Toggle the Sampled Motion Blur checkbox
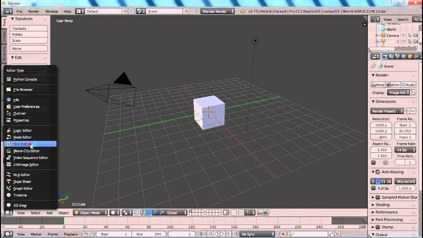The height and width of the screenshot is (238, 423). coord(377,197)
